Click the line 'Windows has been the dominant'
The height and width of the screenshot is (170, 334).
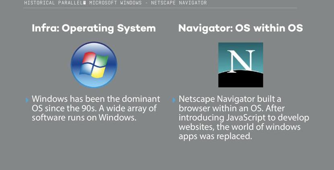[96, 99]
